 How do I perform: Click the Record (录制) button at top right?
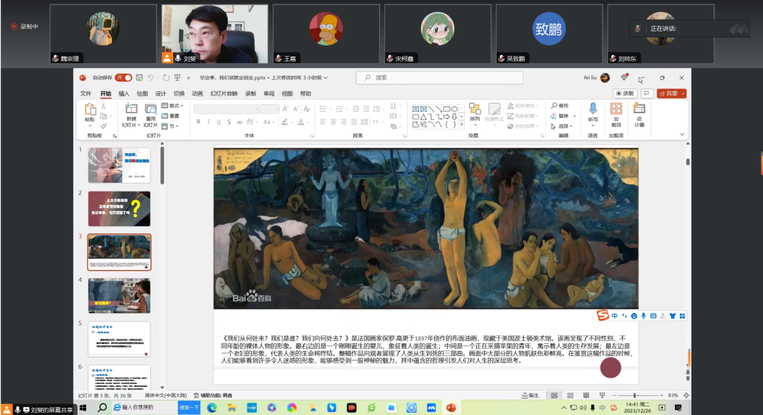tap(625, 94)
